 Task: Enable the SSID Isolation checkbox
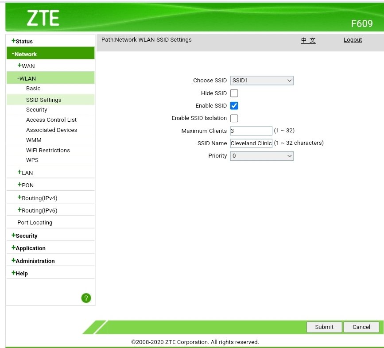pyautogui.click(x=234, y=118)
